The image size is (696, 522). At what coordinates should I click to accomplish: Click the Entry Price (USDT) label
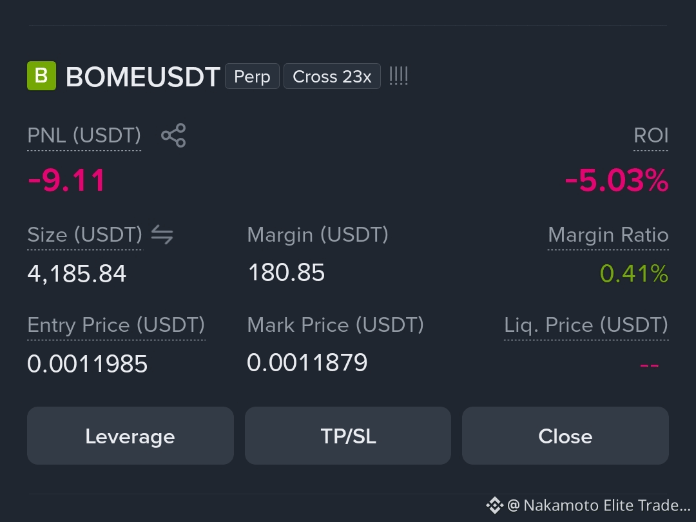point(116,325)
